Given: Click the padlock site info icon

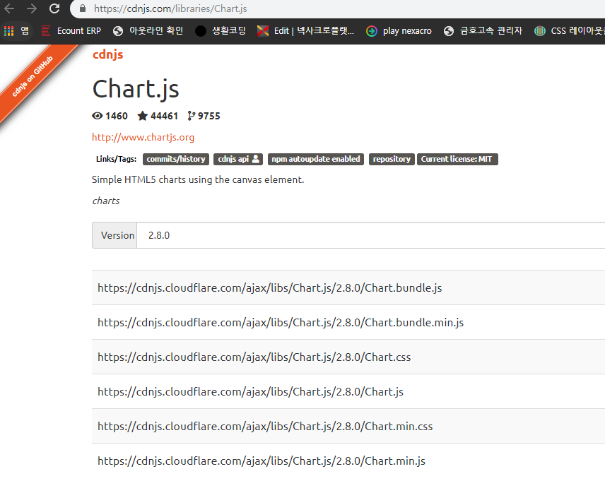Looking at the screenshot, I should pos(83,8).
